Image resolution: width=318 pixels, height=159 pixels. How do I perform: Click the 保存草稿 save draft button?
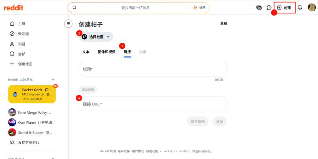pyautogui.click(x=198, y=121)
